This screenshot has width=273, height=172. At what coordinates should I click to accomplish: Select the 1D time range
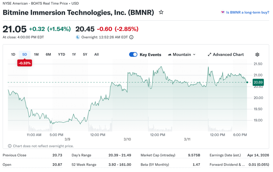[x=13, y=54]
